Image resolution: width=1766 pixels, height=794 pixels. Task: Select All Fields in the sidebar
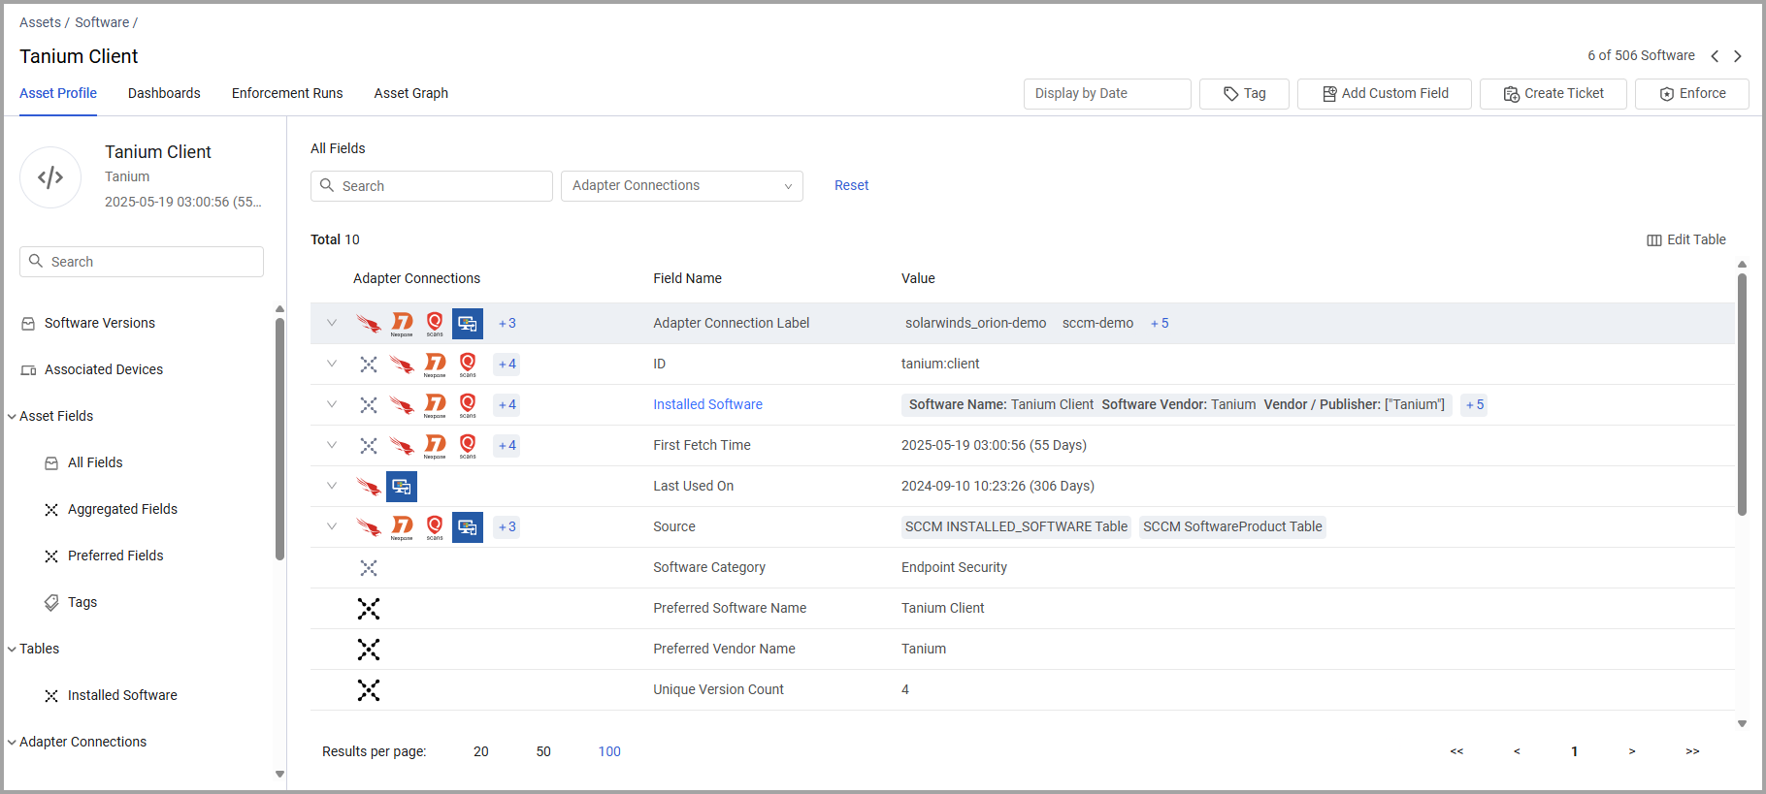pyautogui.click(x=95, y=462)
